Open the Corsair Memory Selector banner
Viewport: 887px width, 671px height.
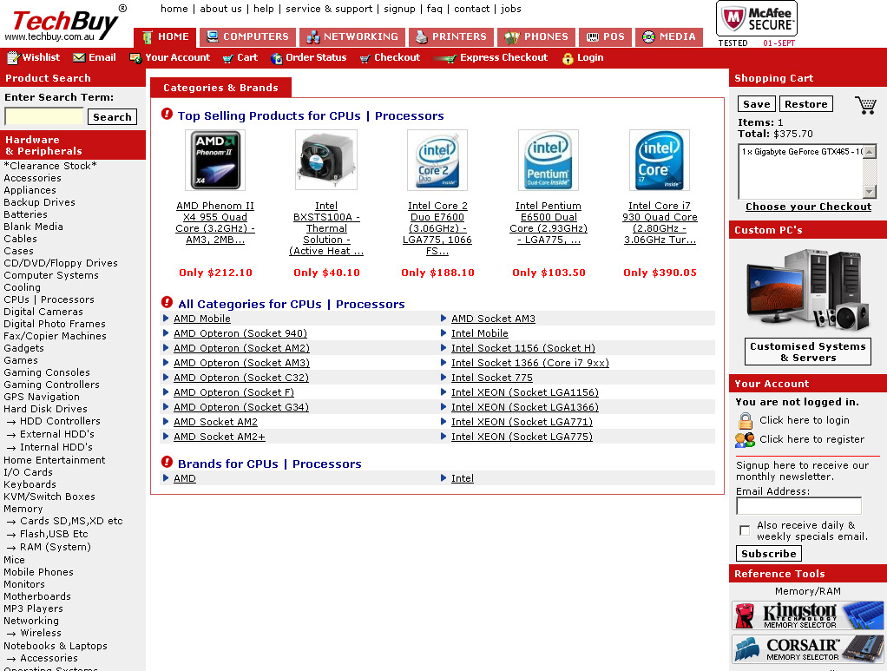(x=807, y=648)
